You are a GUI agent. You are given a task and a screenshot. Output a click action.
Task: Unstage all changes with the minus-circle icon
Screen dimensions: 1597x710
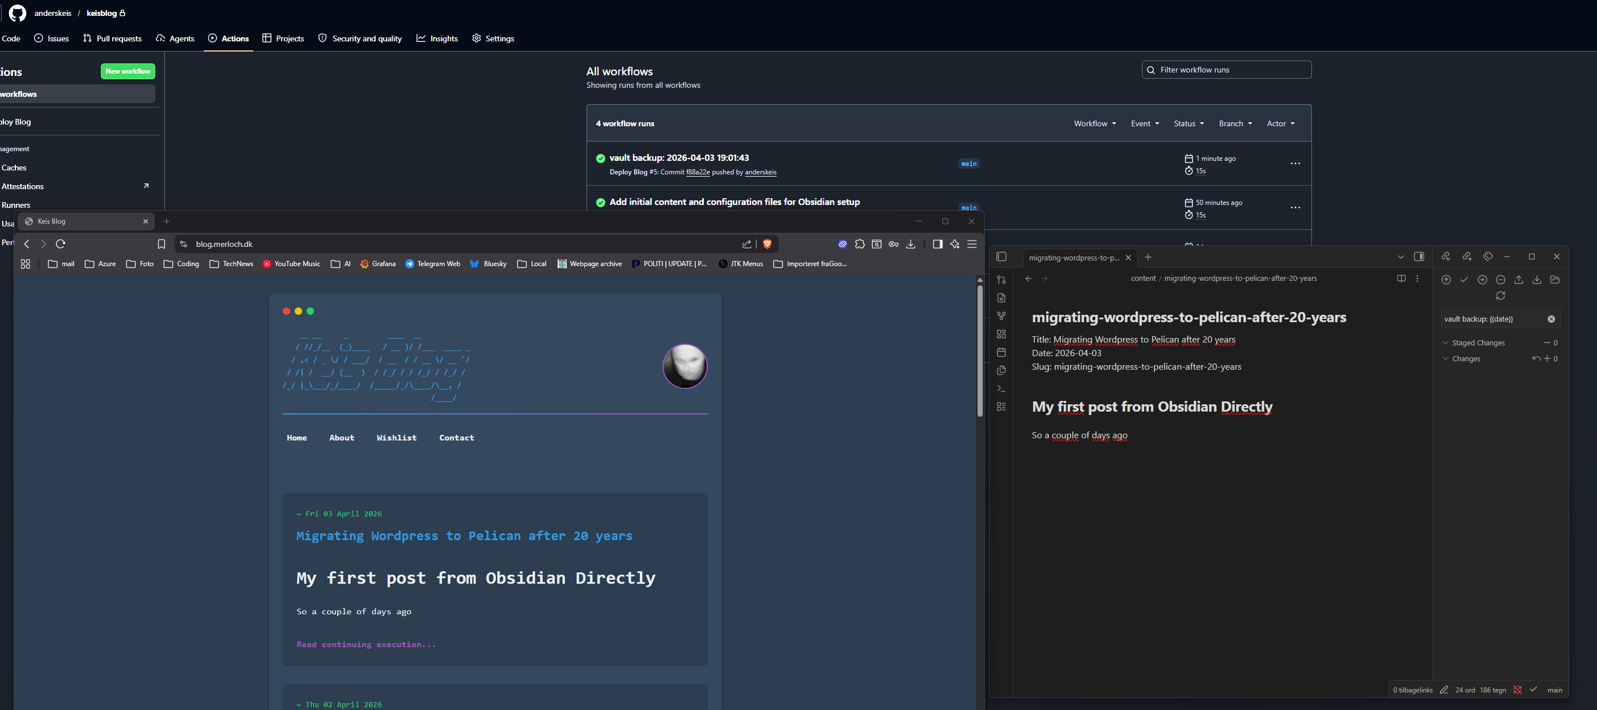tap(1500, 280)
